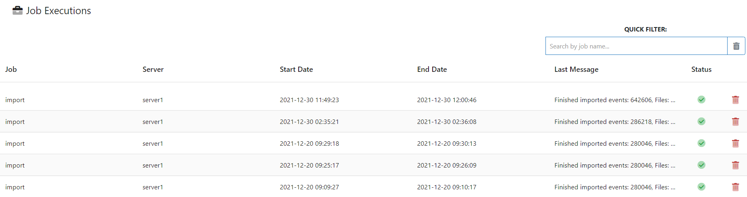Open message with 642606 imported events
747x197 pixels.
pyautogui.click(x=615, y=100)
